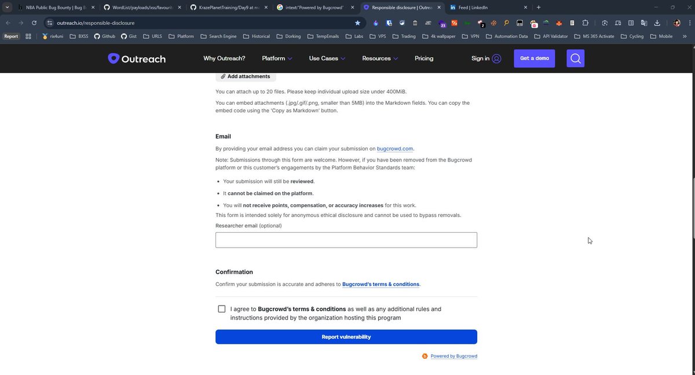Viewport: 695px width, 375px height.
Task: Open a new browser tab with plus
Action: point(539,8)
